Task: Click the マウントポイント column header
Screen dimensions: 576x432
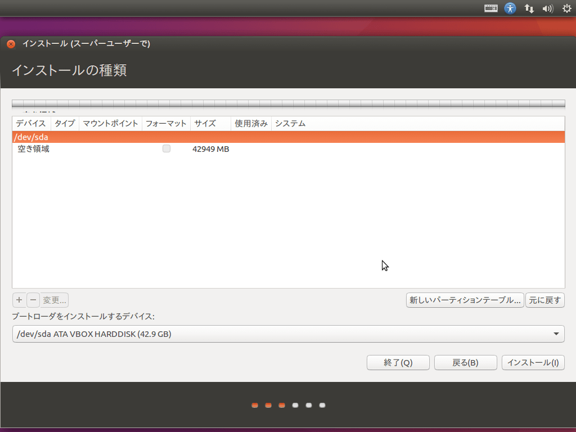Action: click(110, 123)
